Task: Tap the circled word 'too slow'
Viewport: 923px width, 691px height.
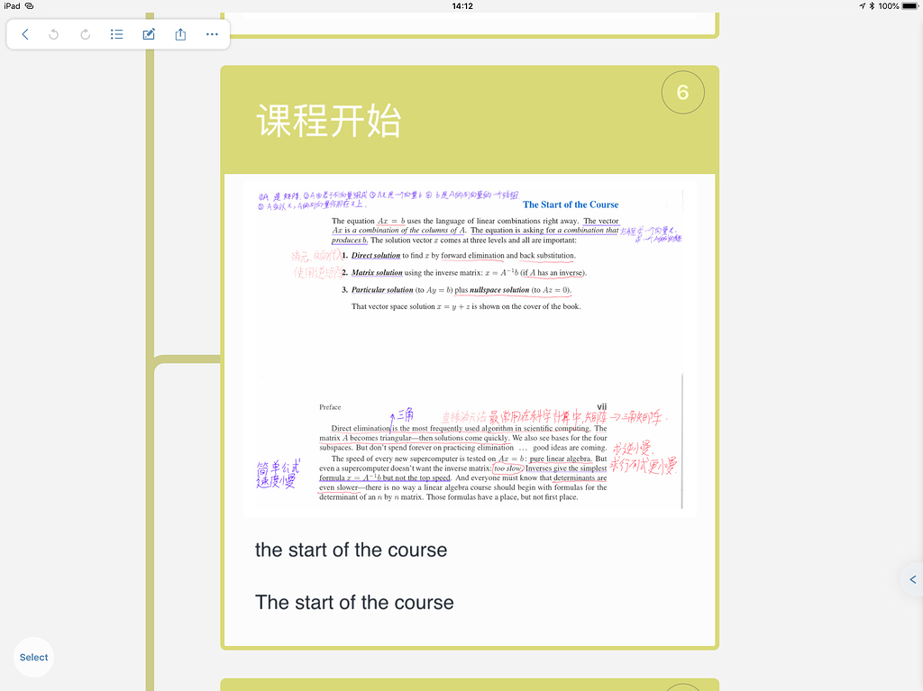Action: click(x=507, y=467)
